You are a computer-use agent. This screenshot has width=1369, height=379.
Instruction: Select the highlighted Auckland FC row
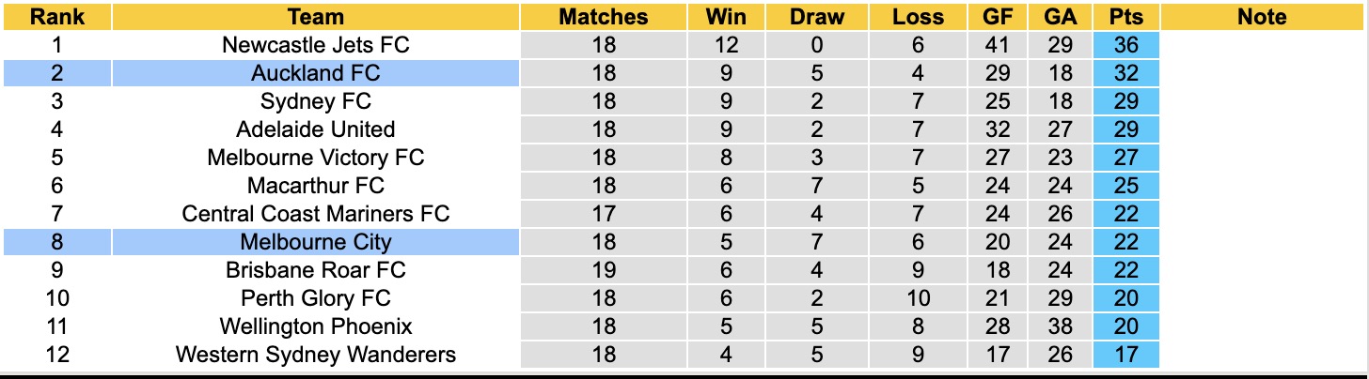tap(316, 73)
